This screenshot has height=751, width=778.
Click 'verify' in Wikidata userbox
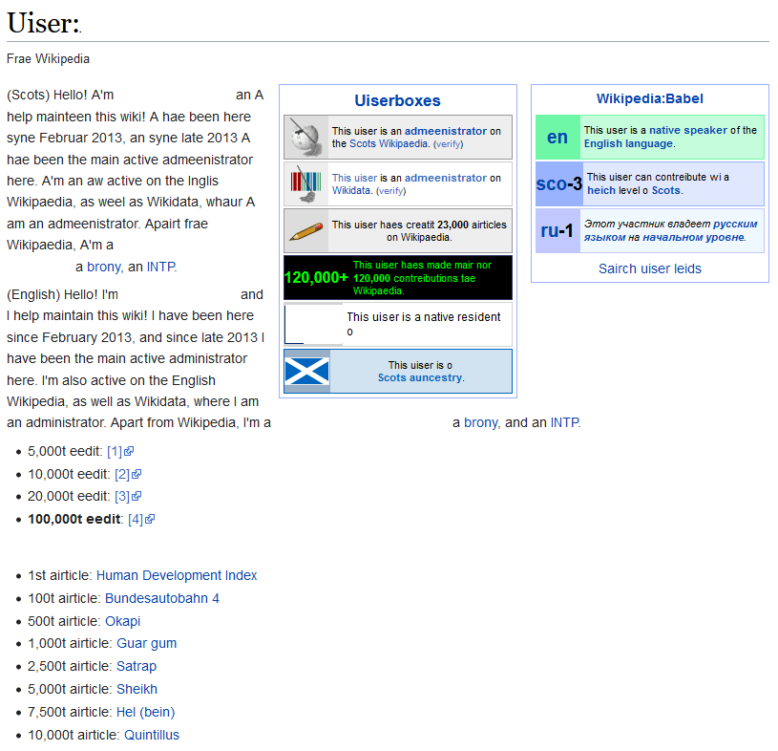click(391, 191)
